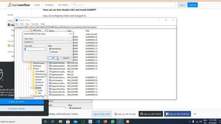Select the Hexadecimal base radio button
The height and width of the screenshot is (124, 221).
point(50,49)
